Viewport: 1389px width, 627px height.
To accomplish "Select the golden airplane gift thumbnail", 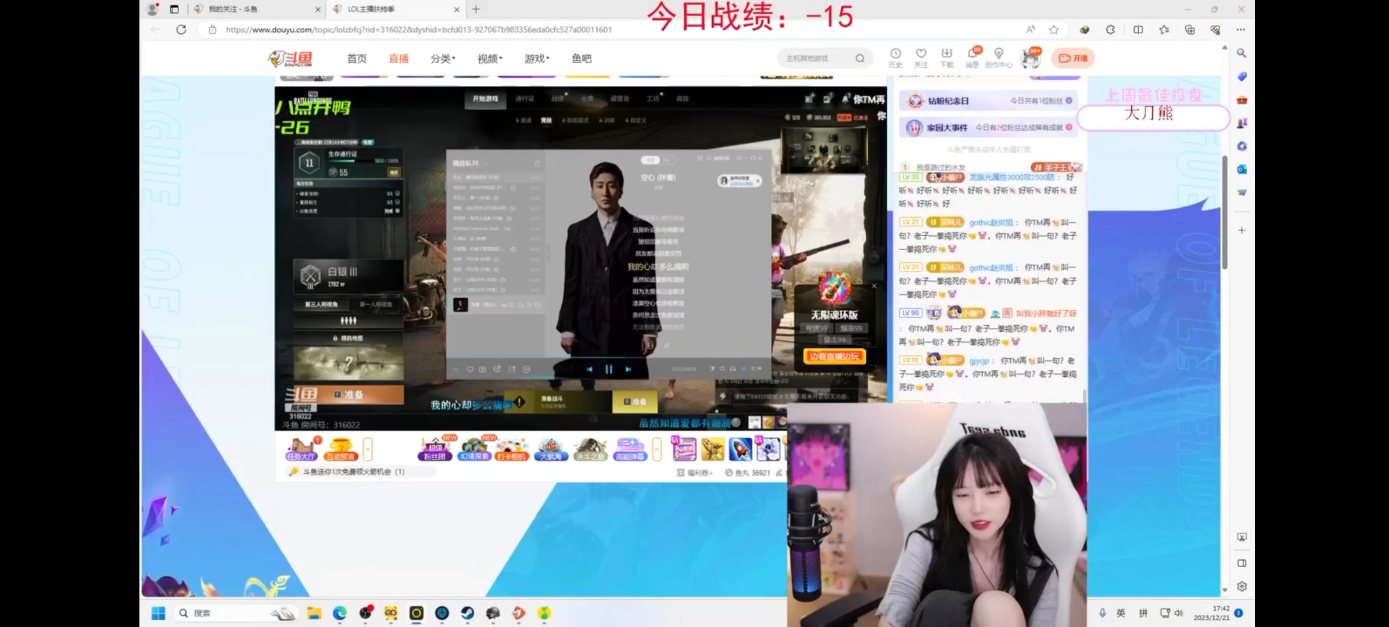I will [713, 449].
